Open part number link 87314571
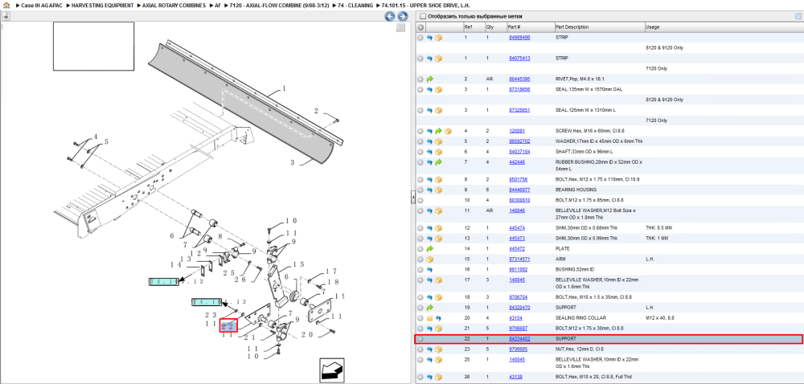The image size is (804, 384). point(519,259)
